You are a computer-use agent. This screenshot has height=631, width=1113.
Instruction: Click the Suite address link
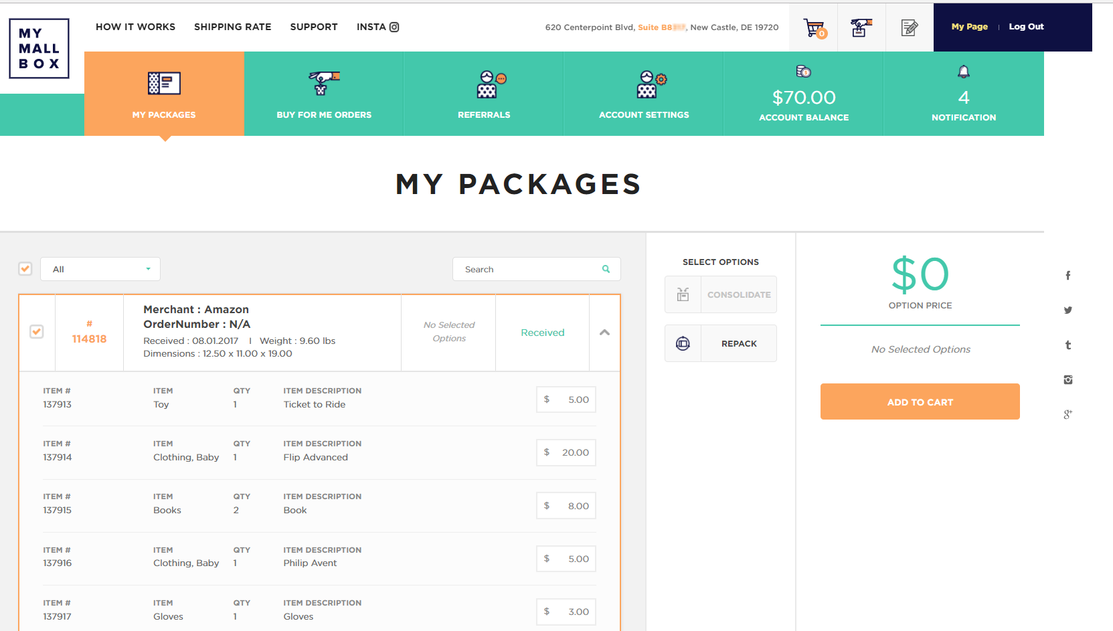[x=661, y=27]
